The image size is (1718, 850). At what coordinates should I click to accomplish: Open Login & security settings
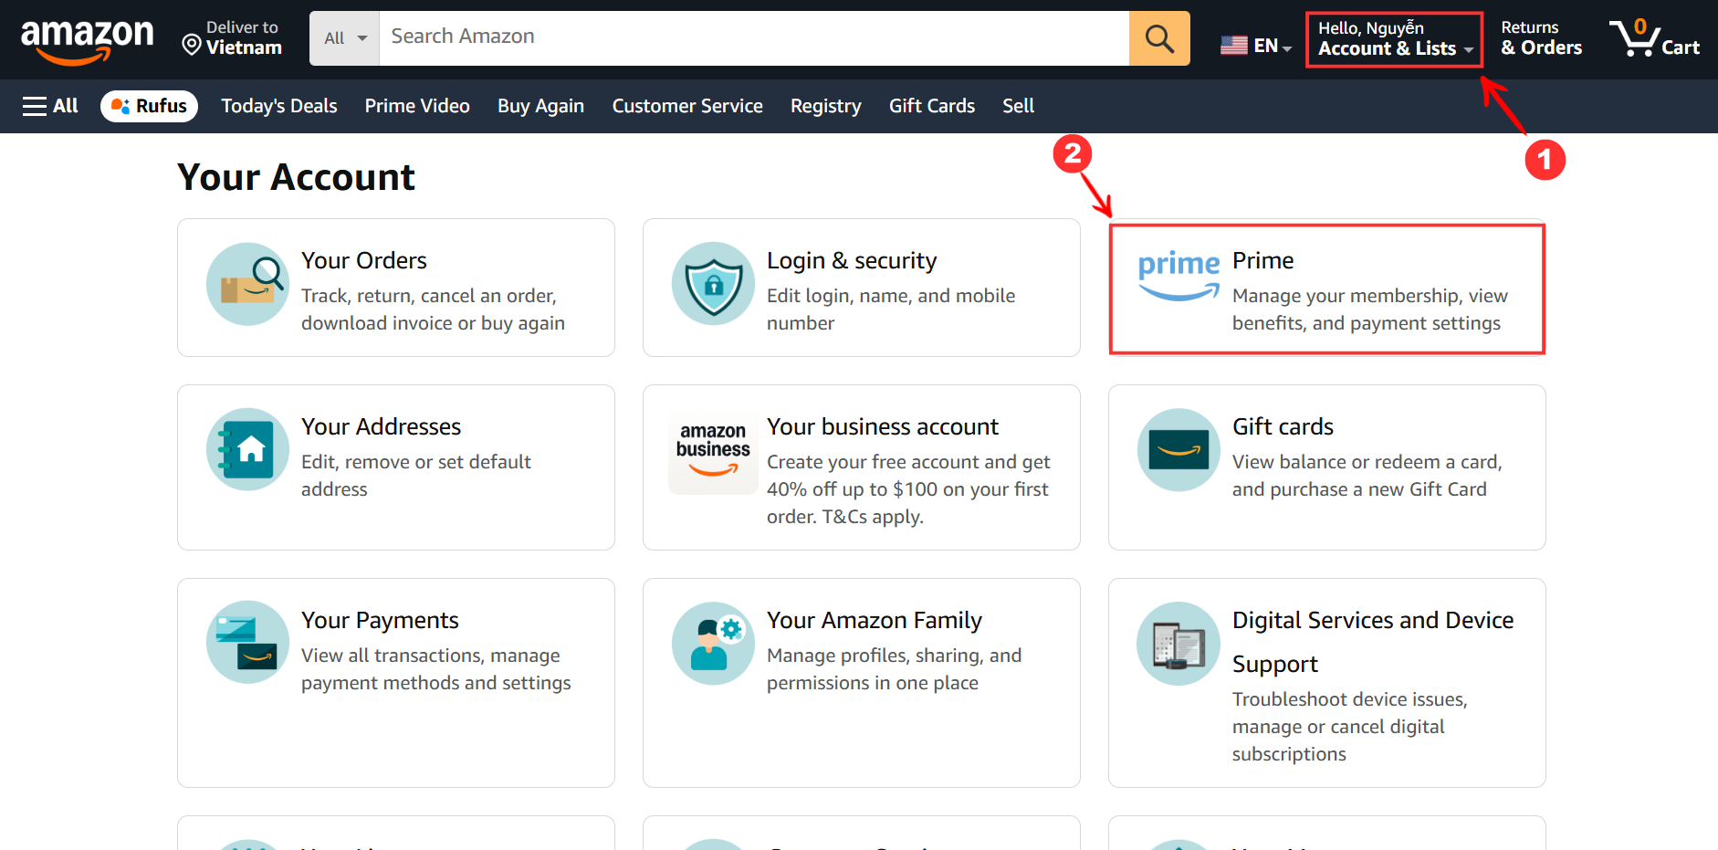click(x=852, y=260)
